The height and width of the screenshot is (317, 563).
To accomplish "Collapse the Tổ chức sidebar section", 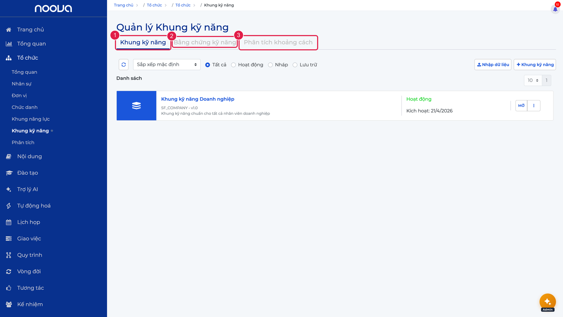I will pyautogui.click(x=27, y=58).
